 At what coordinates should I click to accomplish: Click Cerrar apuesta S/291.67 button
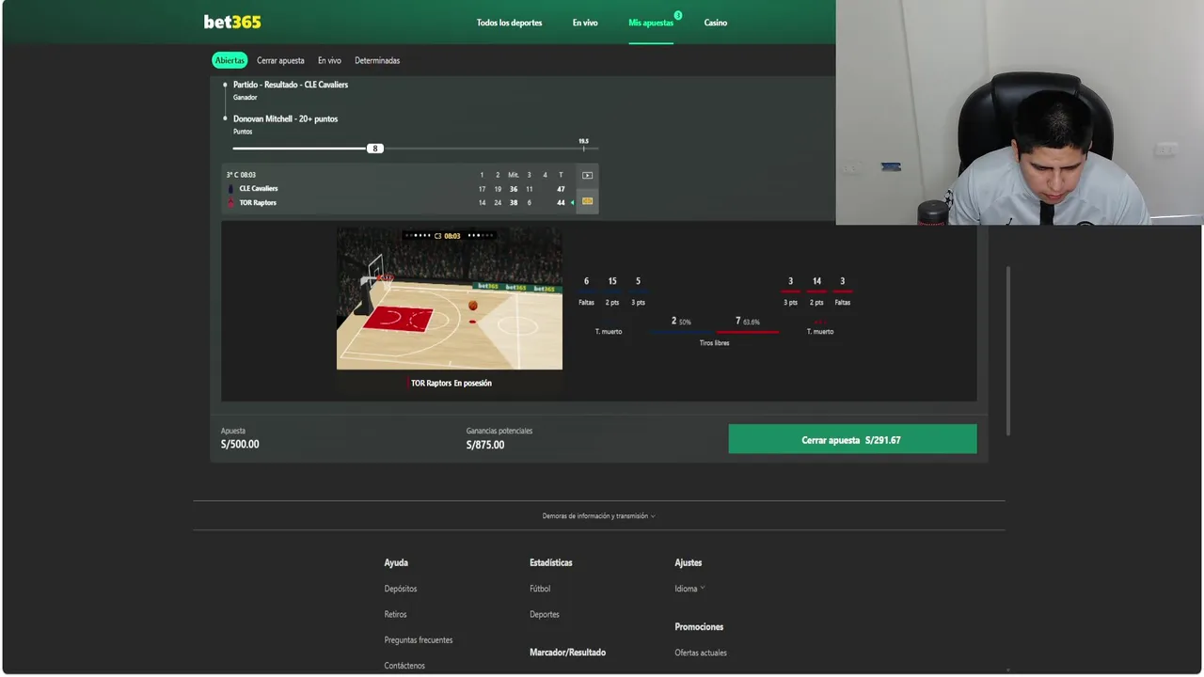(x=852, y=439)
